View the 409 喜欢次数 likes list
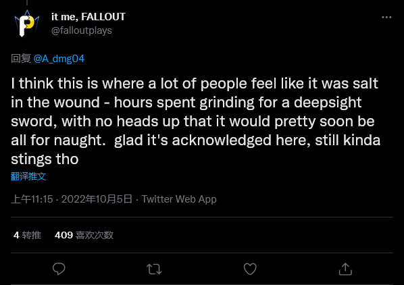404x285 pixels. (x=84, y=235)
